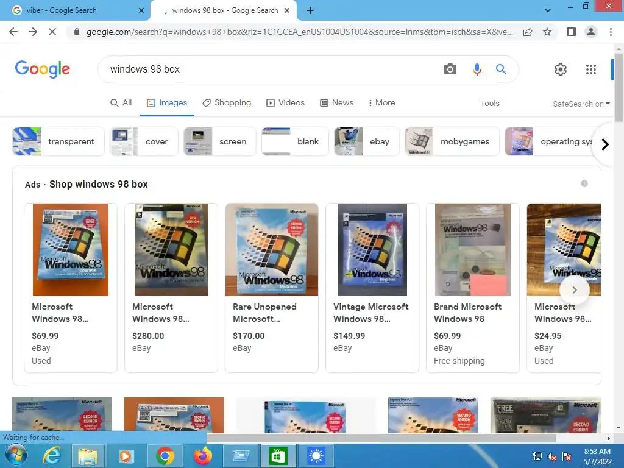Open the $24.95 Windows 98 listing
Viewport: 624px width, 468px height.
click(564, 288)
